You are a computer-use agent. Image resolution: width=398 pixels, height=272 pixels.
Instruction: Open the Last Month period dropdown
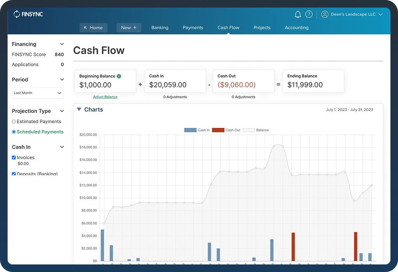[37, 93]
